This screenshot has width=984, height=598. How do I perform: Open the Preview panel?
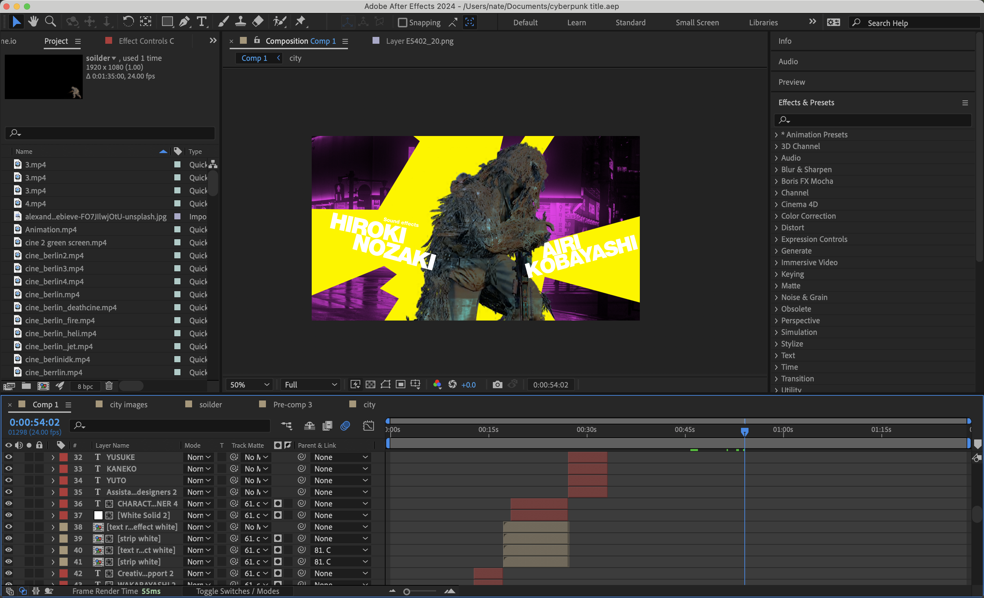[x=792, y=82]
